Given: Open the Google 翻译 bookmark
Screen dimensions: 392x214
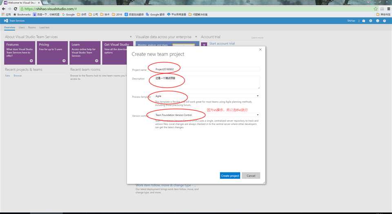Looking at the screenshot, I should click(155, 15).
